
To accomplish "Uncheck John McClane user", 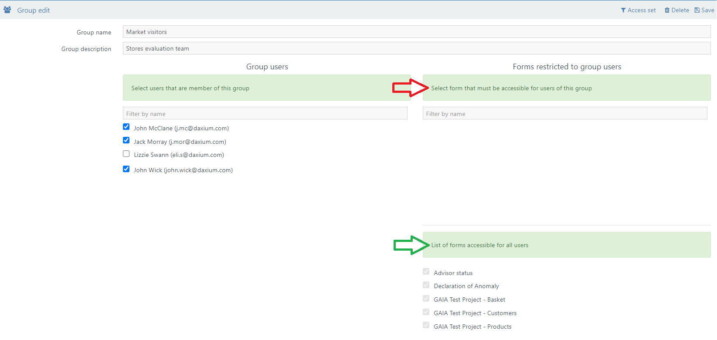I will click(126, 127).
